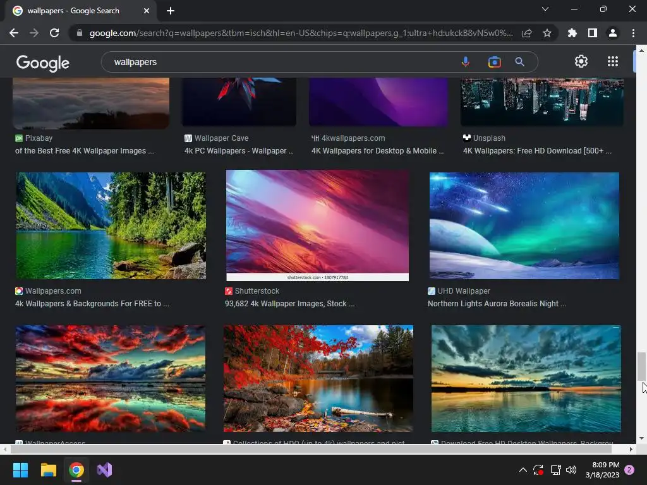The width and height of the screenshot is (647, 485).
Task: Click the vertical scrollbar down arrow
Action: (641, 438)
